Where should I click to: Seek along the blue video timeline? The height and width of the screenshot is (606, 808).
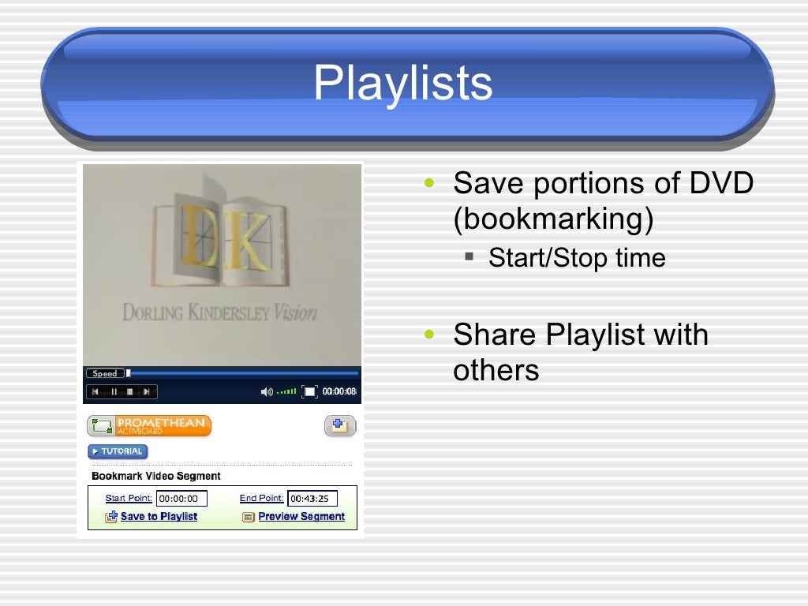pos(245,373)
